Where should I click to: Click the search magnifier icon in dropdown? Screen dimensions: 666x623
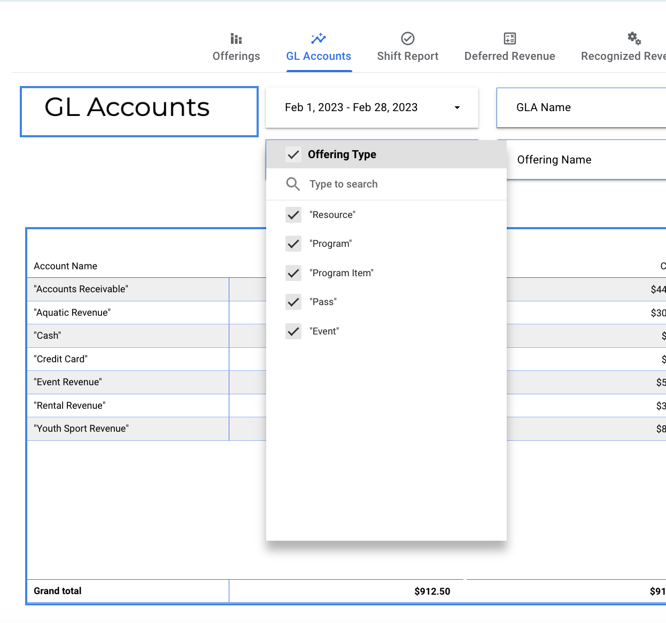point(293,184)
